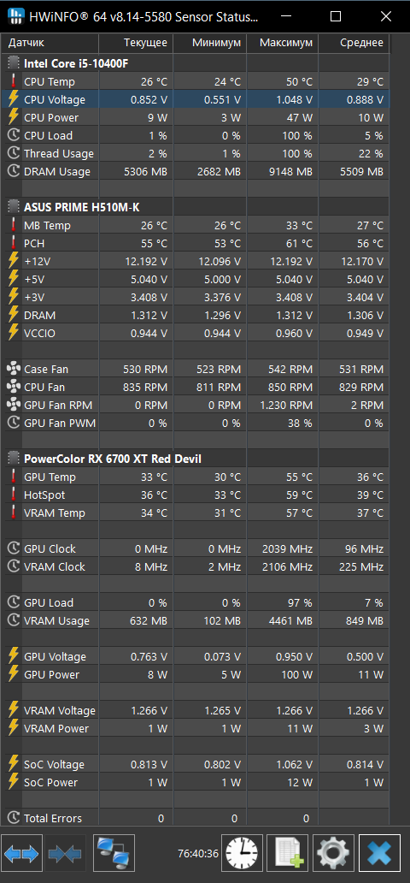The height and width of the screenshot is (883, 410).
Task: Click the PCH thermometer icon
Action: [x=13, y=243]
